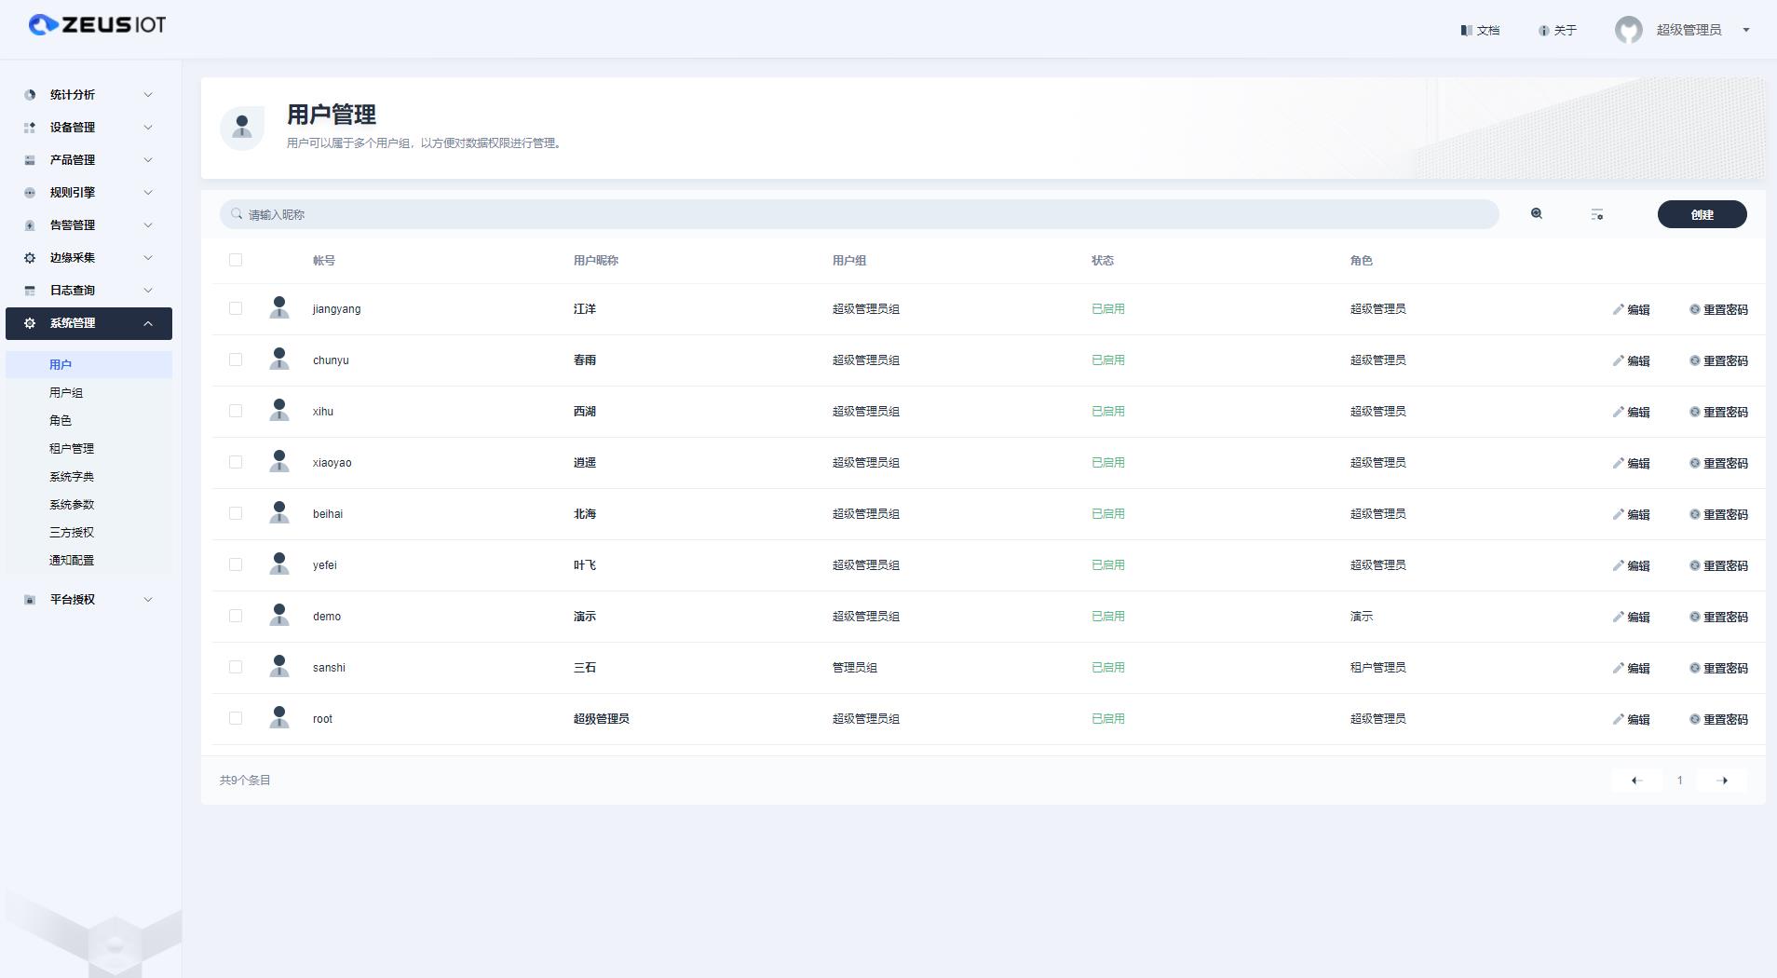The width and height of the screenshot is (1777, 978).
Task: Open the 关于 about info link
Action: point(1557,31)
